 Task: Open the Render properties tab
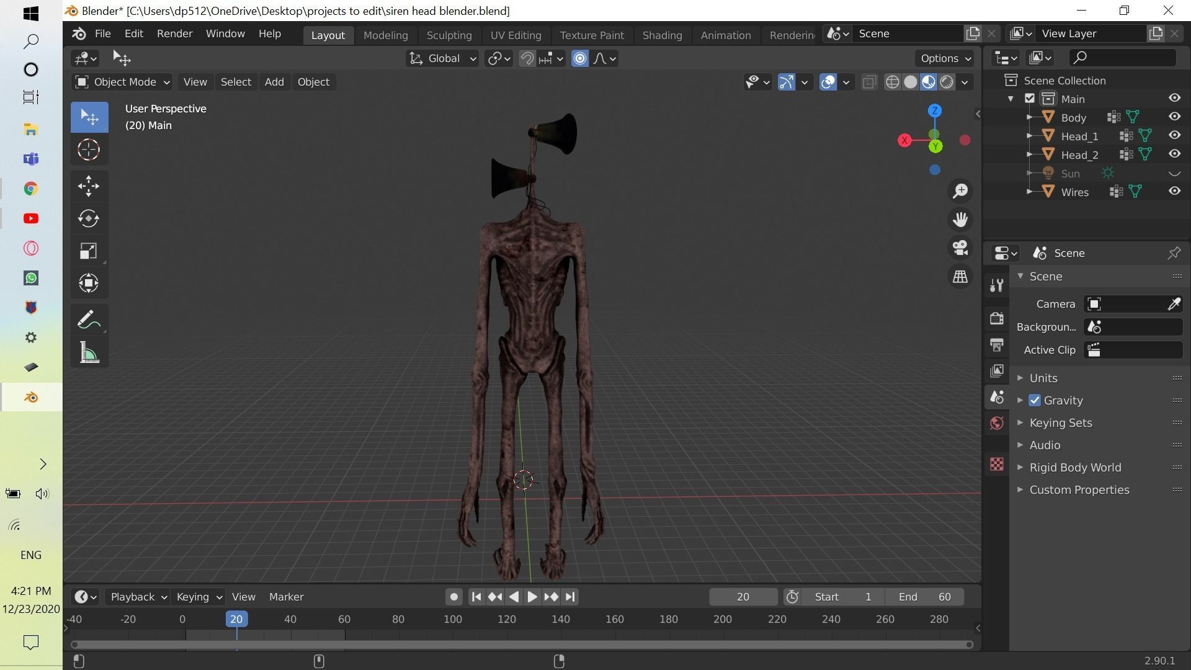[x=997, y=318]
